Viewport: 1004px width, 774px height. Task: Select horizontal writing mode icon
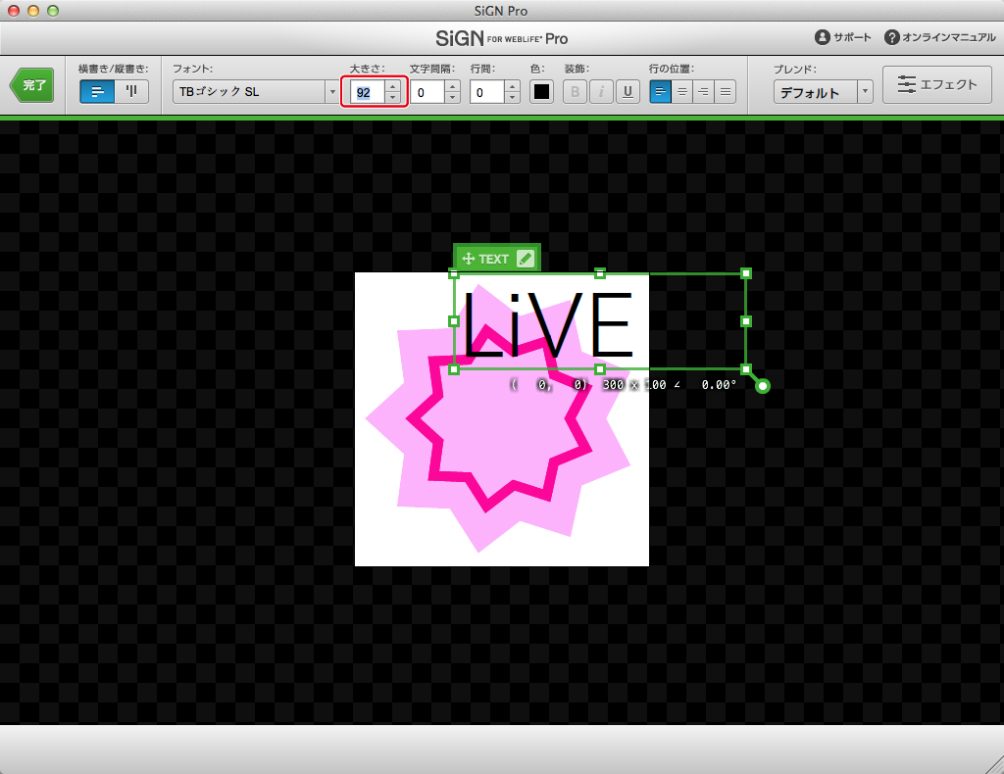(97, 91)
